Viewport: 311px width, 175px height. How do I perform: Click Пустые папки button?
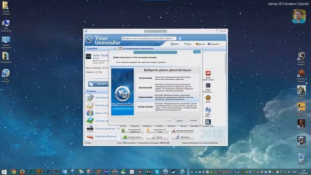[x=132, y=137]
